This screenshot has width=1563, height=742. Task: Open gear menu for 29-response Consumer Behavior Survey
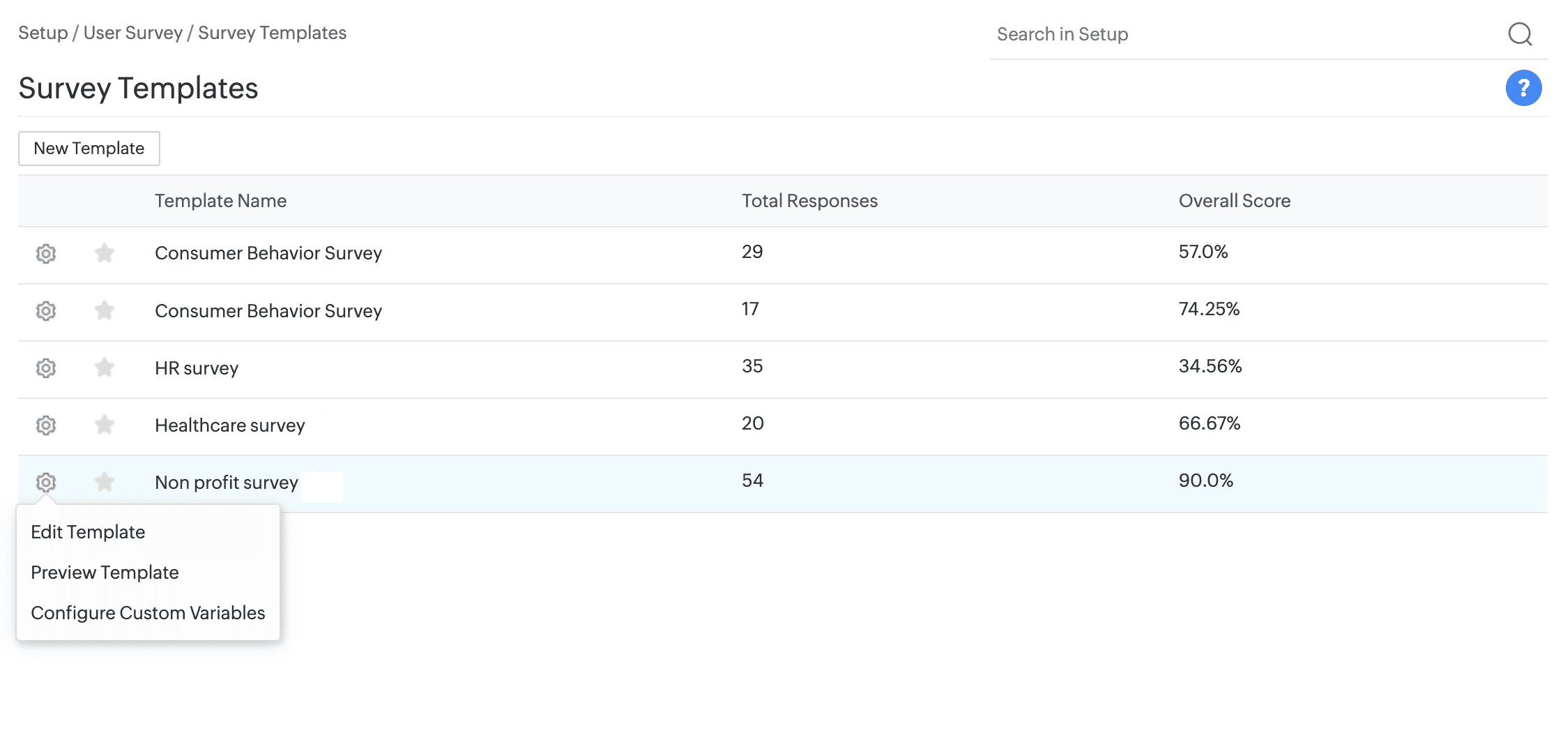click(46, 253)
